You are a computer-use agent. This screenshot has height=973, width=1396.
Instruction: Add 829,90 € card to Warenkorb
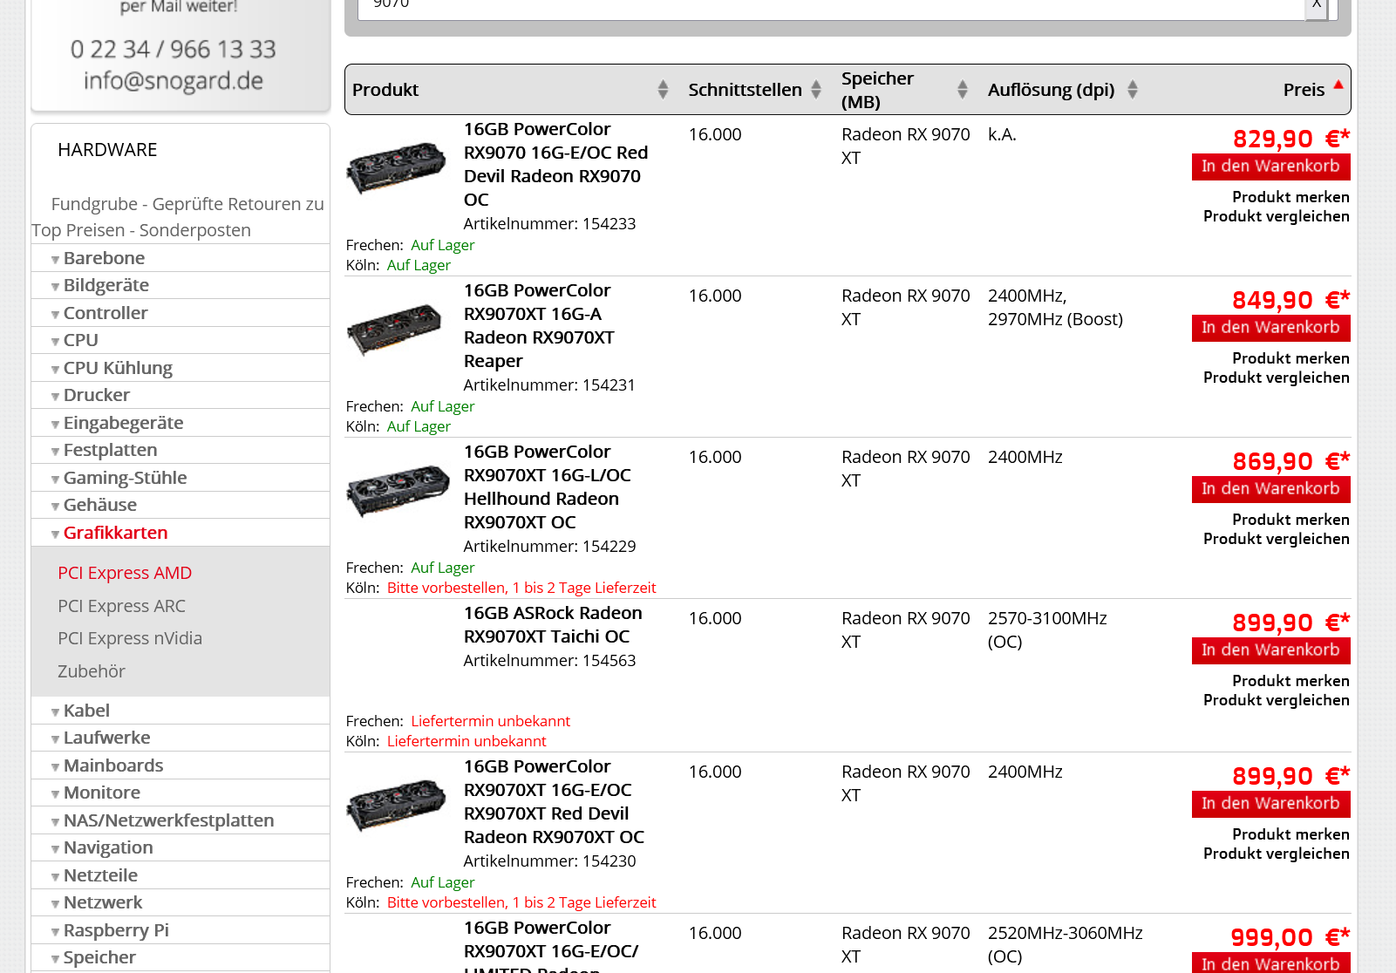click(x=1270, y=167)
